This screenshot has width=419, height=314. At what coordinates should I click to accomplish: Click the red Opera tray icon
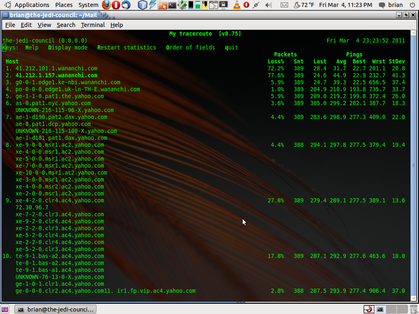[x=246, y=5]
